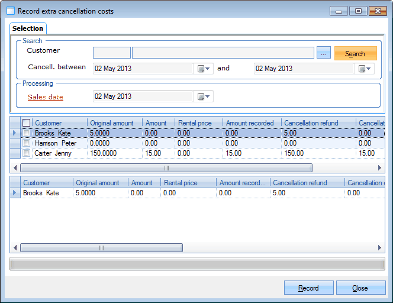393x303 pixels.
Task: Open calendar for cancellation start date
Action: coord(203,69)
